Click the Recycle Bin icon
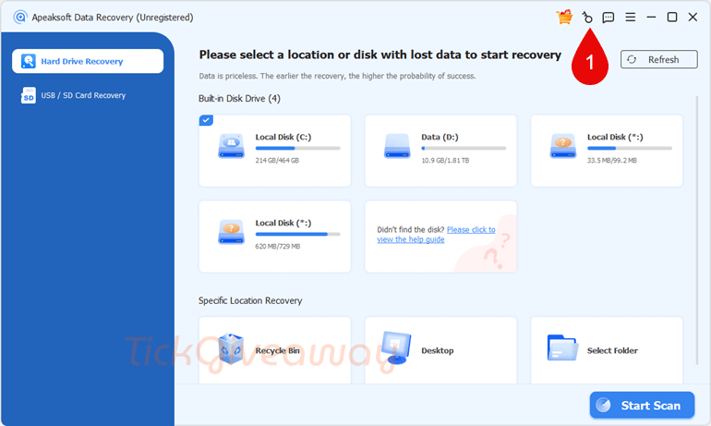The width and height of the screenshot is (711, 426). coord(231,349)
